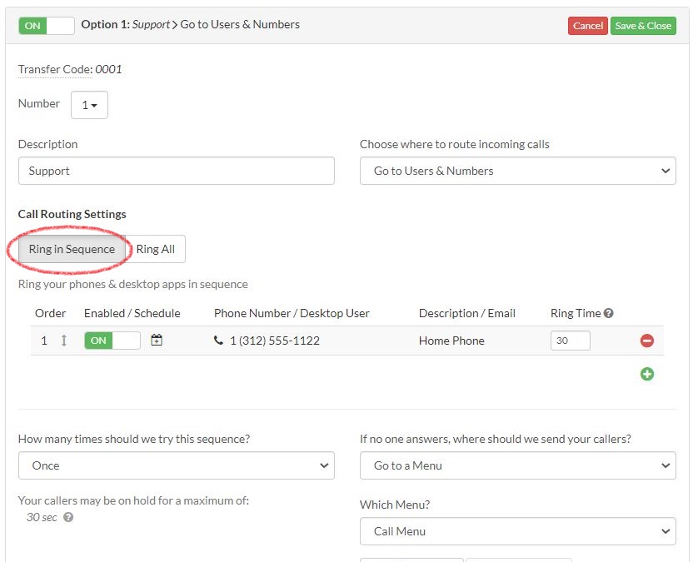Switch to the Ring All tab
Viewport: 698px width, 562px height.
(156, 249)
